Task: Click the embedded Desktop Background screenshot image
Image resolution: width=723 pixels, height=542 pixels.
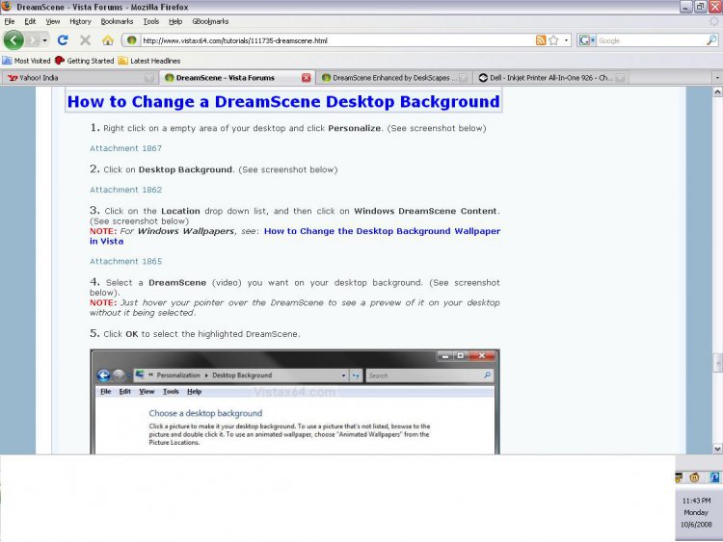Action: click(295, 401)
